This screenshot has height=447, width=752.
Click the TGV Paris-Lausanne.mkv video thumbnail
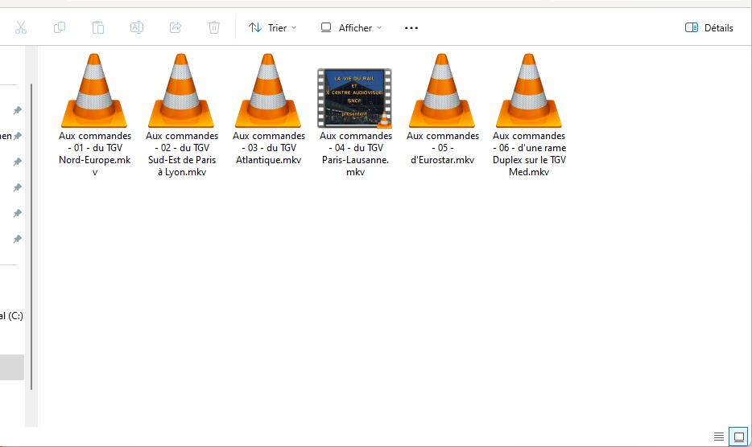[355, 98]
